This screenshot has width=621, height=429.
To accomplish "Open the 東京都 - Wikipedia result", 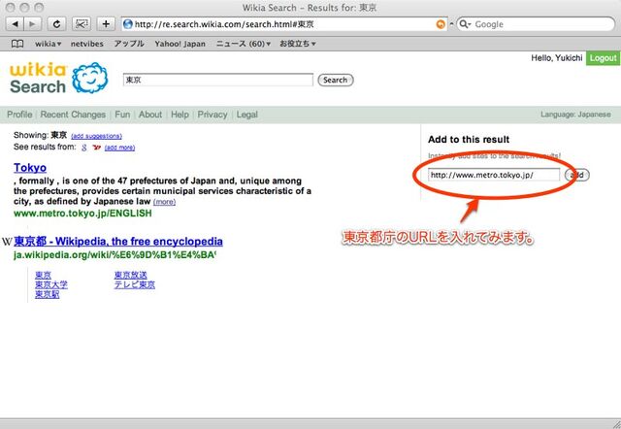I will [x=118, y=242].
